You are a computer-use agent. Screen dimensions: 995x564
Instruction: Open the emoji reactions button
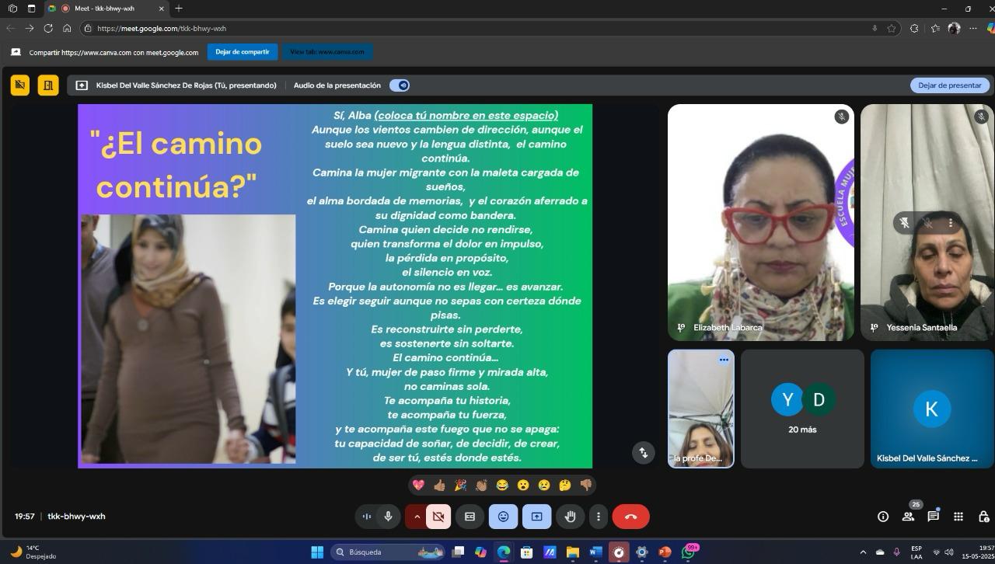503,517
